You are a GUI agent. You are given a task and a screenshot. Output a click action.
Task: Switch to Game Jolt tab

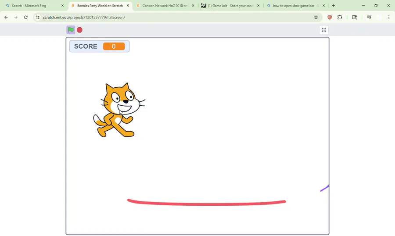(x=230, y=6)
